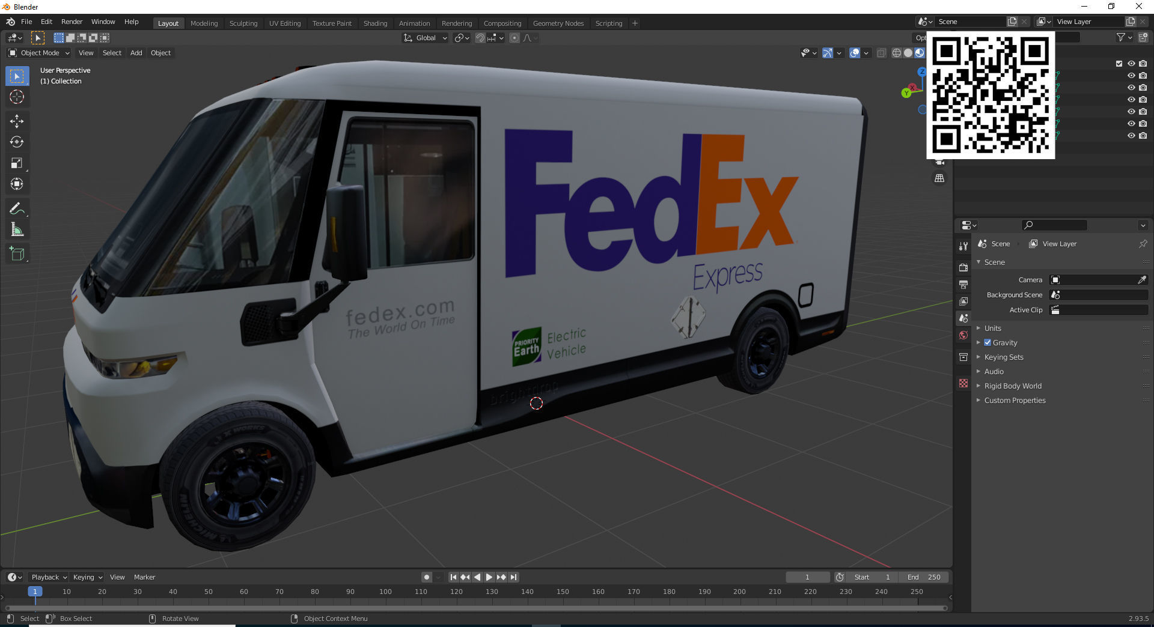Switch to solid viewport shading
This screenshot has height=627, width=1154.
tap(908, 53)
